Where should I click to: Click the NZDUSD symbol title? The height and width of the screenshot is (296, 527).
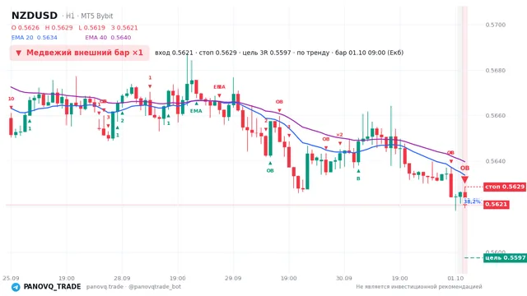(x=35, y=16)
